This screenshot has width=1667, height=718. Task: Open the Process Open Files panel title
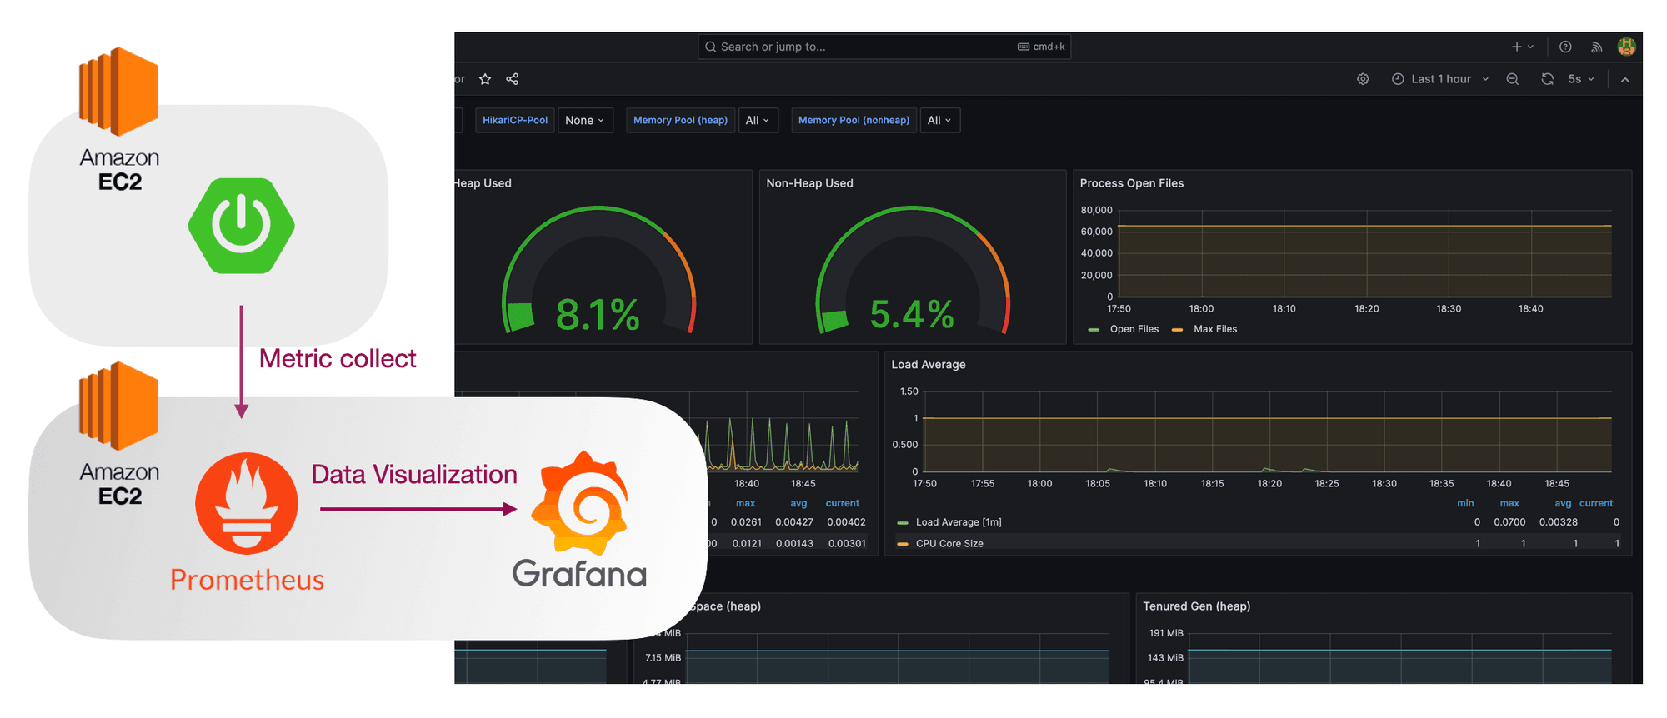pyautogui.click(x=1131, y=183)
